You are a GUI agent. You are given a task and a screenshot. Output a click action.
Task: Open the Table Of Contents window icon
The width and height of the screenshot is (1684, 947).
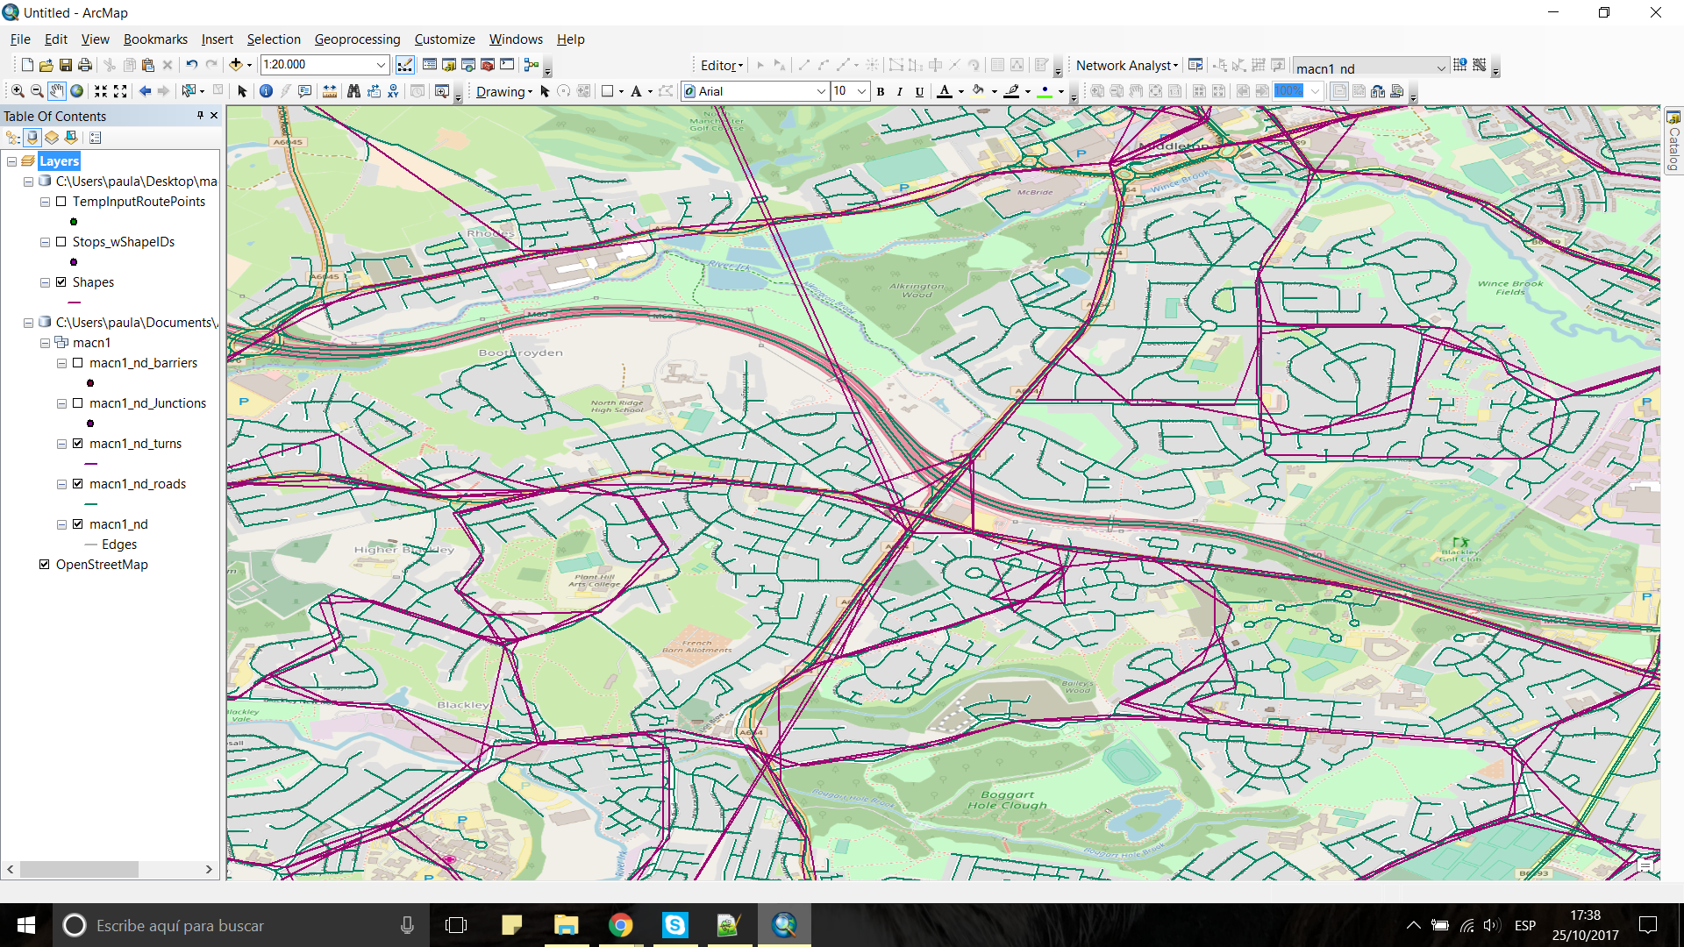(430, 65)
